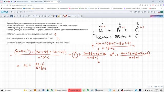Viewport: 164px width, 92px height.
Task: Open a new browser tab
Action: tap(60, 2)
